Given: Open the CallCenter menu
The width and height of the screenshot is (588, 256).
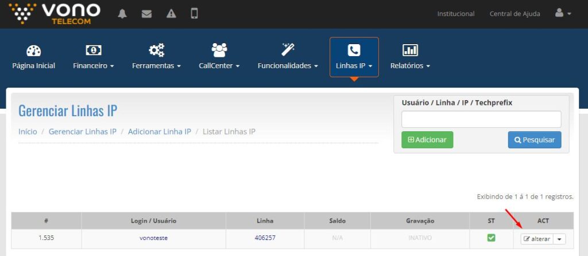Looking at the screenshot, I should coord(219,57).
